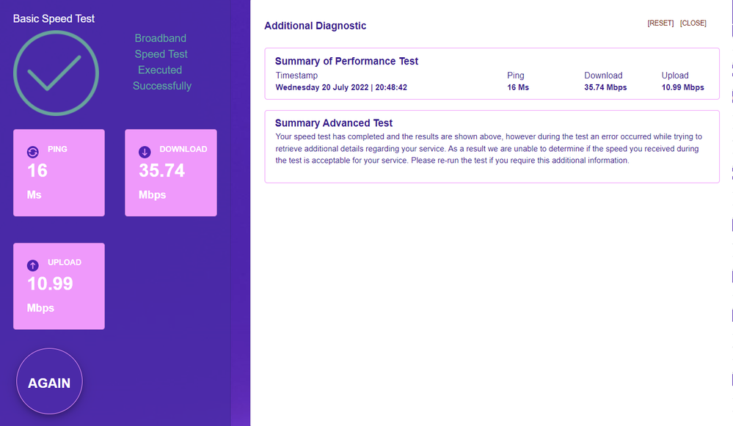This screenshot has width=733, height=426.
Task: Click the Summary of Performance Test heading
Action: pos(346,62)
